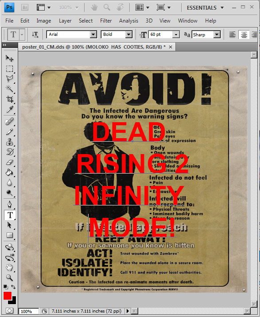Viewport: 260px width, 317px height.
Task: Toggle Quick Mask mode
Action: click(x=9, y=310)
